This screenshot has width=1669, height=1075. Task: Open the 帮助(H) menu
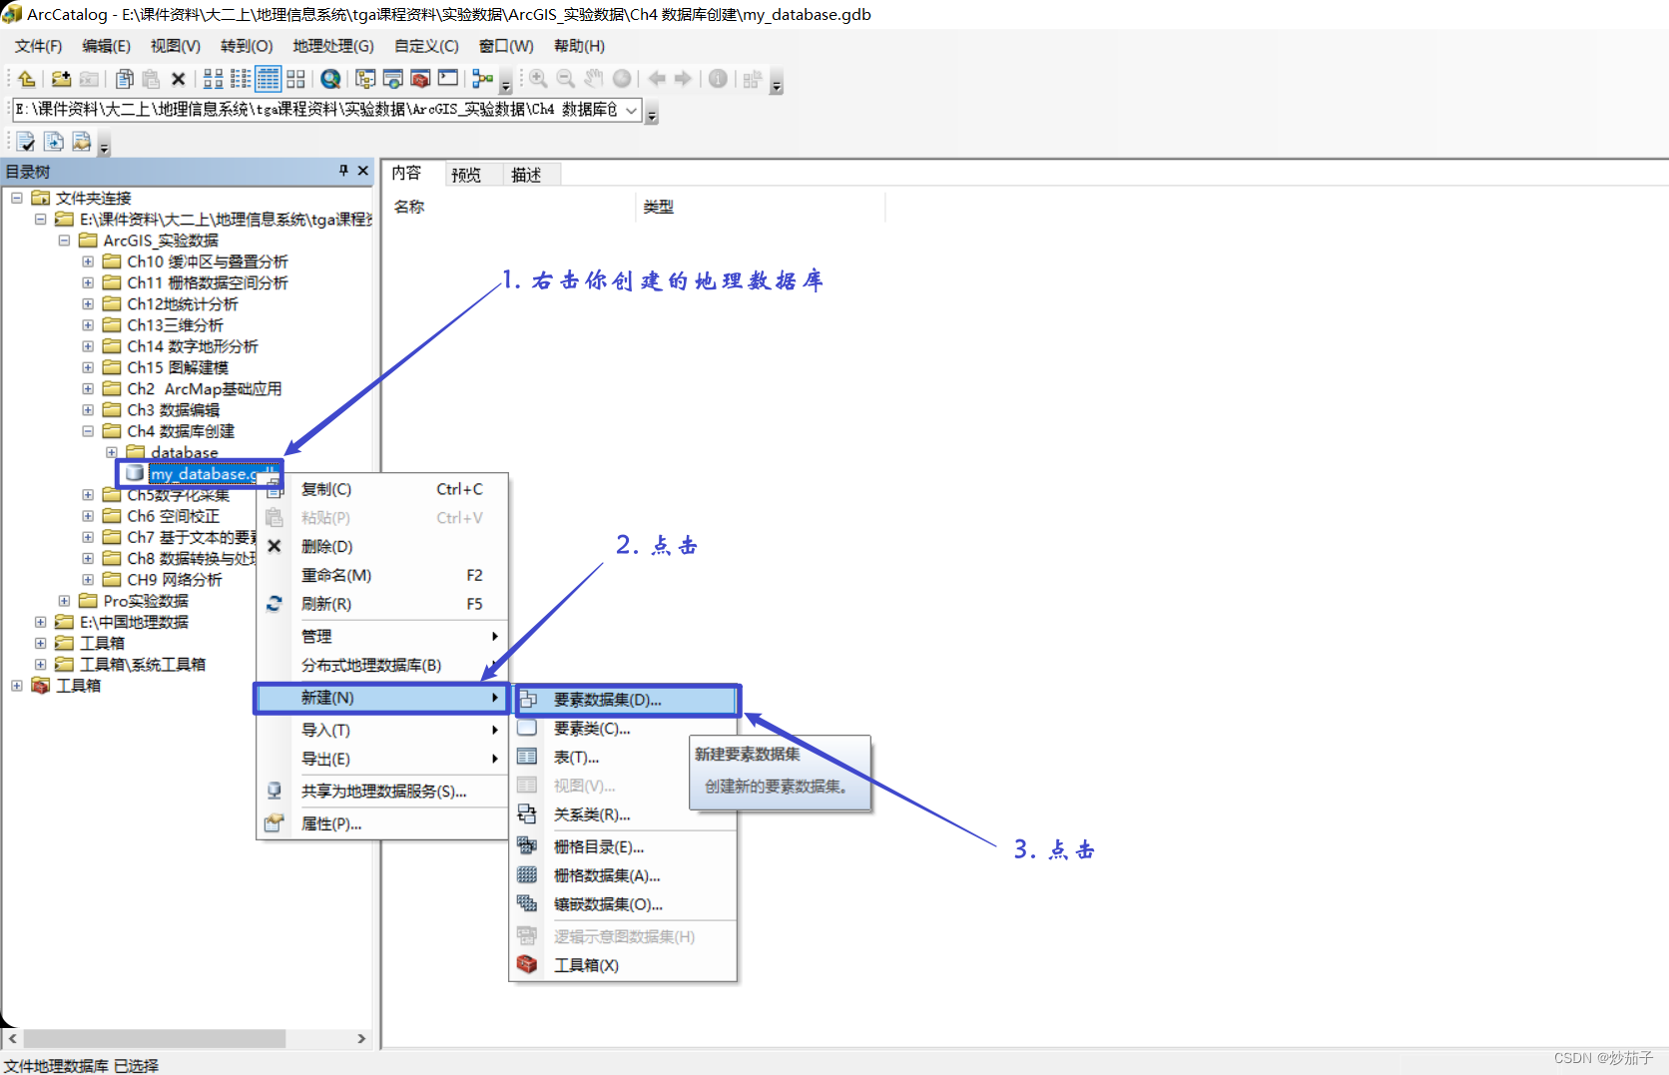pyautogui.click(x=579, y=46)
